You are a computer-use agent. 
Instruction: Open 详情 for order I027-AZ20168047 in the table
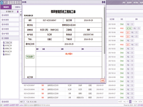[128, 85]
